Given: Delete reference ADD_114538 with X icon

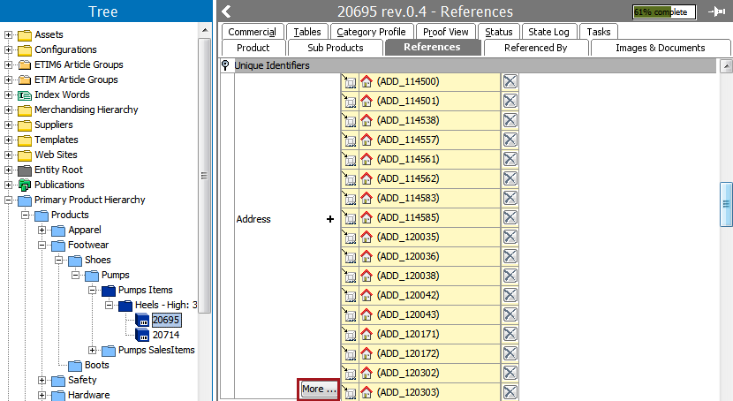Looking at the screenshot, I should click(x=510, y=120).
